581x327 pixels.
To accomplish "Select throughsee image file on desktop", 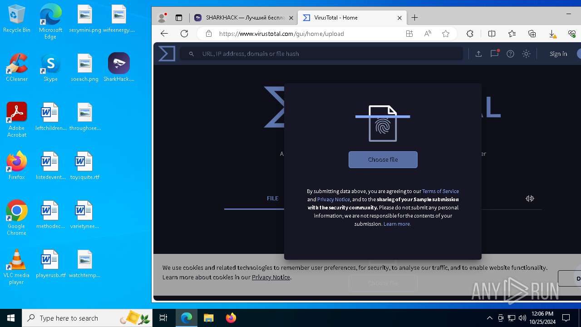I will [85, 117].
